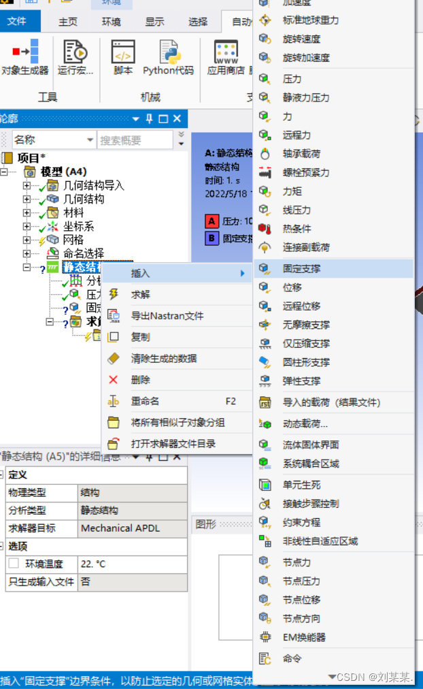Insert 远程力 load
Viewport: 423px width, 689px height.
coord(334,135)
